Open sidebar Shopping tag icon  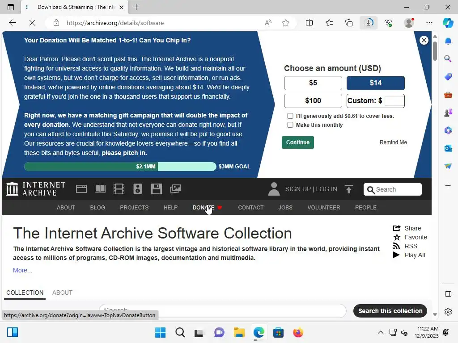point(448,77)
